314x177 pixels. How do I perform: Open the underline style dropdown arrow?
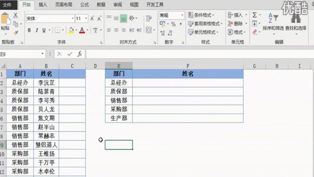click(x=49, y=30)
